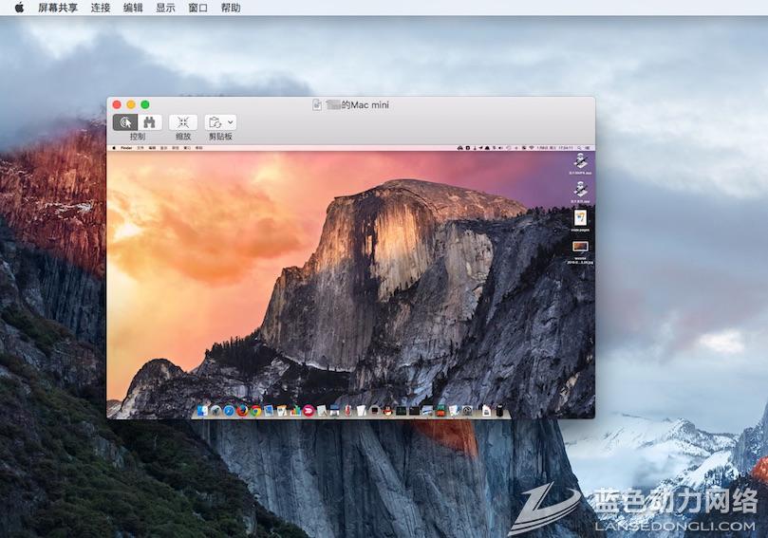Open the 显示 menu in the menu bar
This screenshot has height=538, width=768.
click(x=165, y=8)
